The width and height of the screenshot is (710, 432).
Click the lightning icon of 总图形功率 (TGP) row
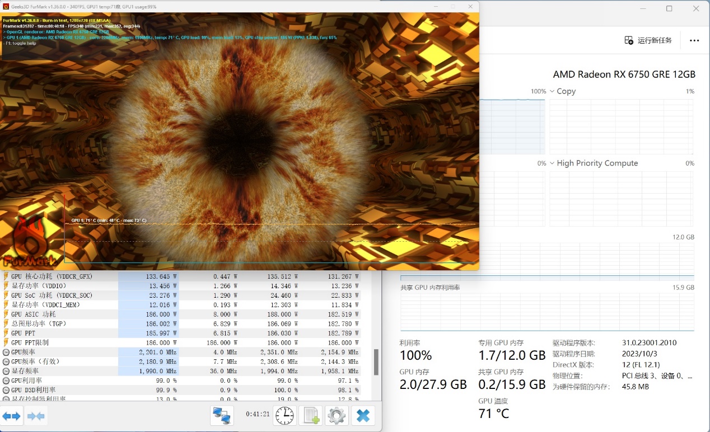[x=6, y=324]
